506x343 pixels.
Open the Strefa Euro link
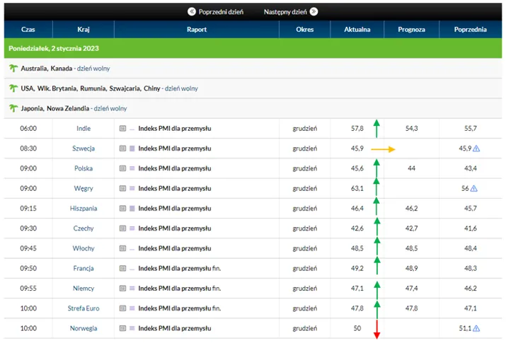(84, 308)
